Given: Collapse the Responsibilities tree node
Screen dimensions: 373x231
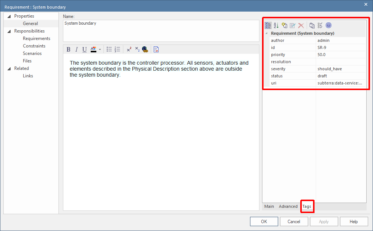Looking at the screenshot, I should (x=9, y=31).
